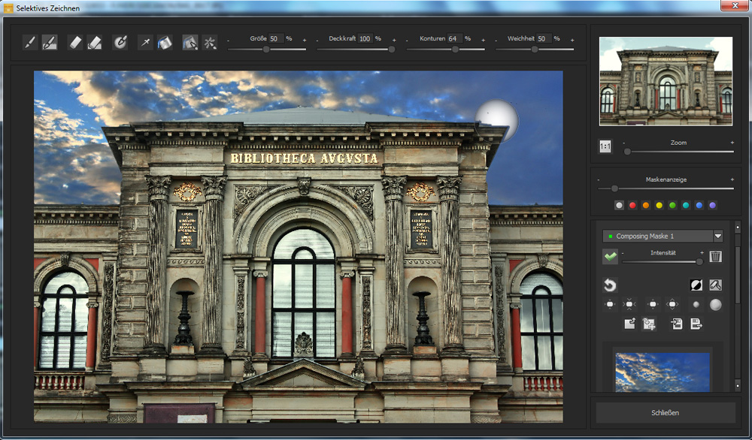Click the undo reset arrow icon

[x=610, y=285]
